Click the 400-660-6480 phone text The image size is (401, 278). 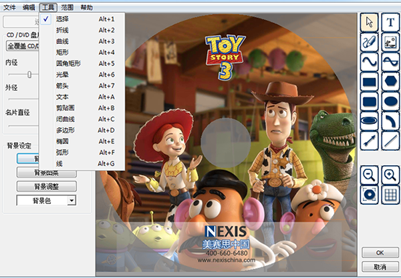pos(227,253)
